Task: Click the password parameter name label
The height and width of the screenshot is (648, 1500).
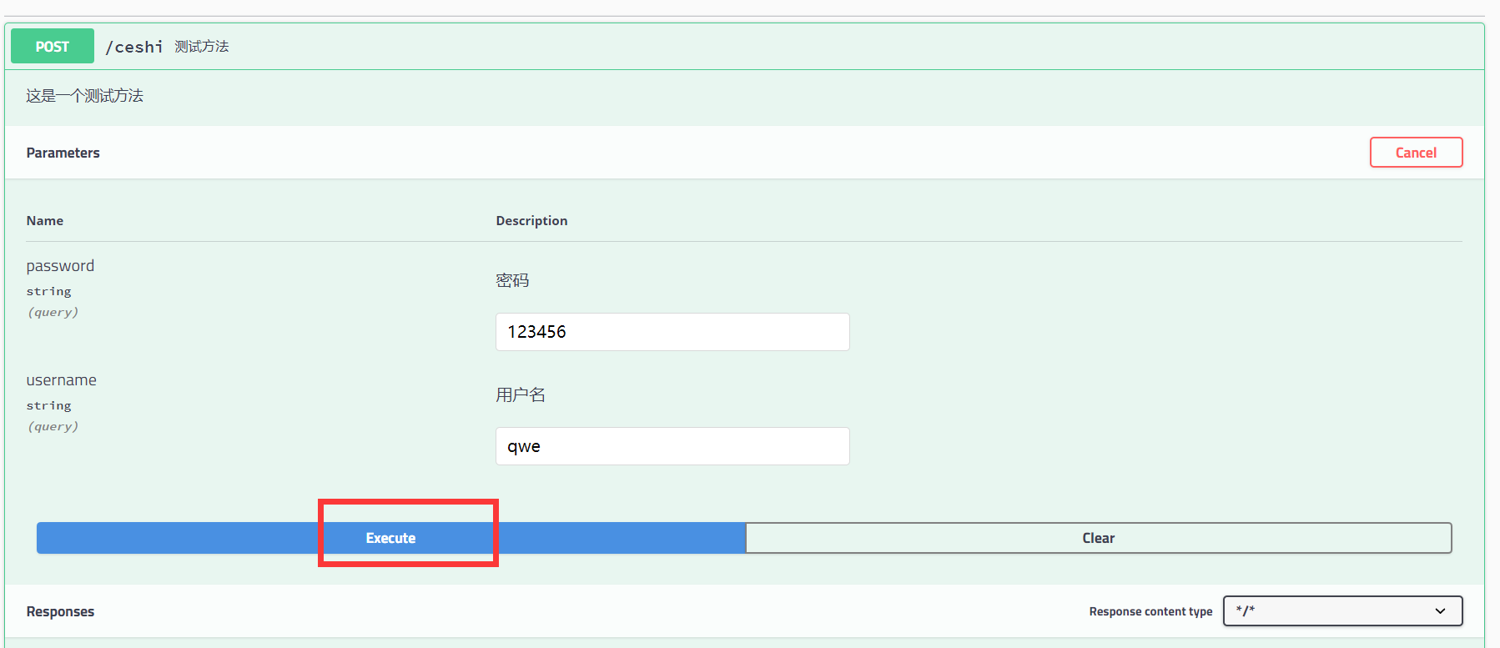Action: tap(60, 266)
